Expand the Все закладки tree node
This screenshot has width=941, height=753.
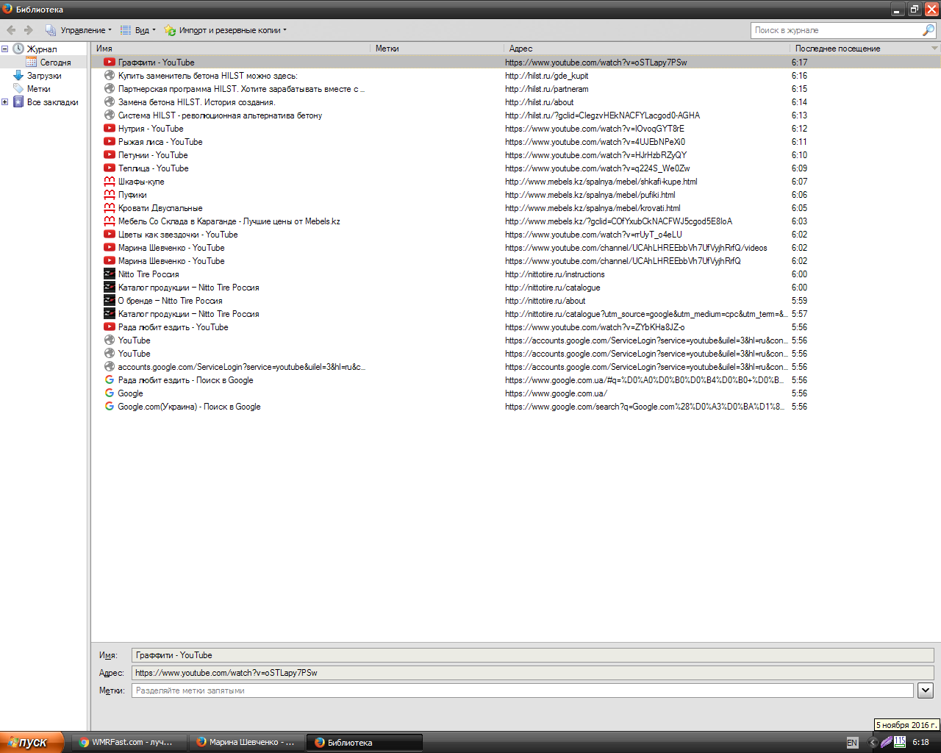click(x=4, y=102)
